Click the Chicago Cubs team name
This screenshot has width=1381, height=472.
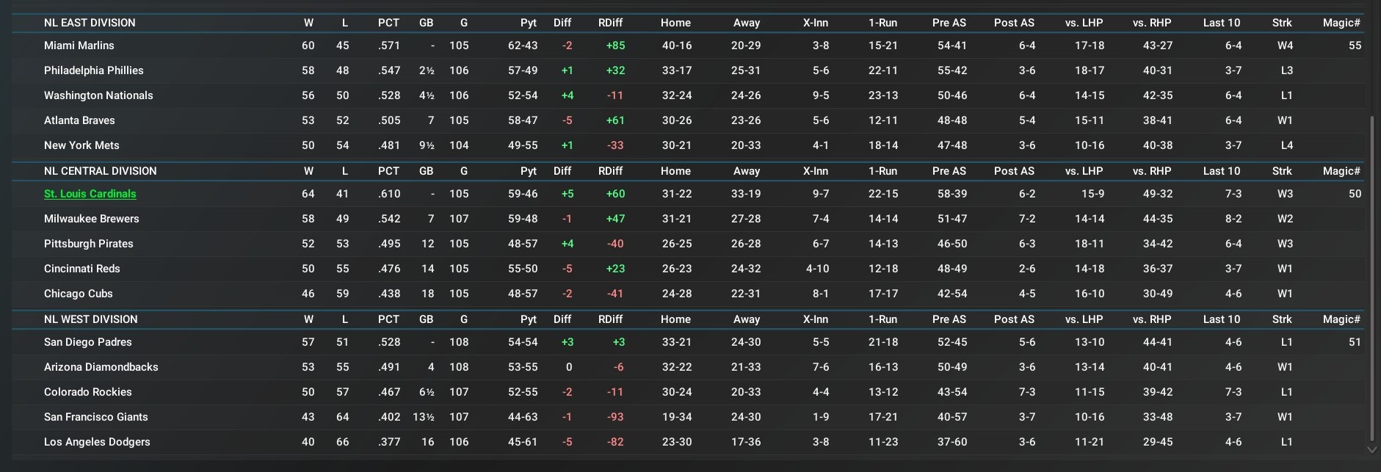point(79,294)
